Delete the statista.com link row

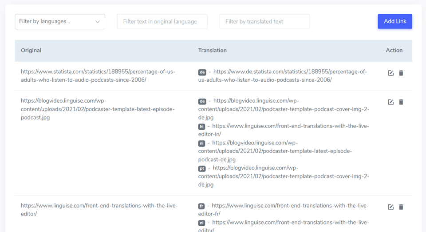click(x=401, y=73)
